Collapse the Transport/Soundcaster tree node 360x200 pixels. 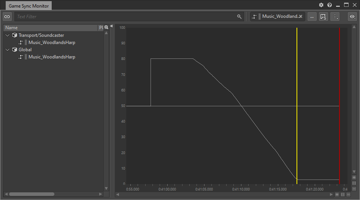8,35
